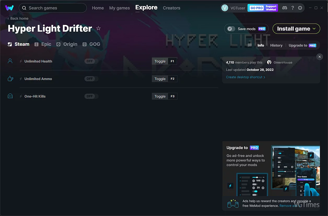Select the GOG platform tab
Viewport: 328px width, 216px height.
pos(91,44)
